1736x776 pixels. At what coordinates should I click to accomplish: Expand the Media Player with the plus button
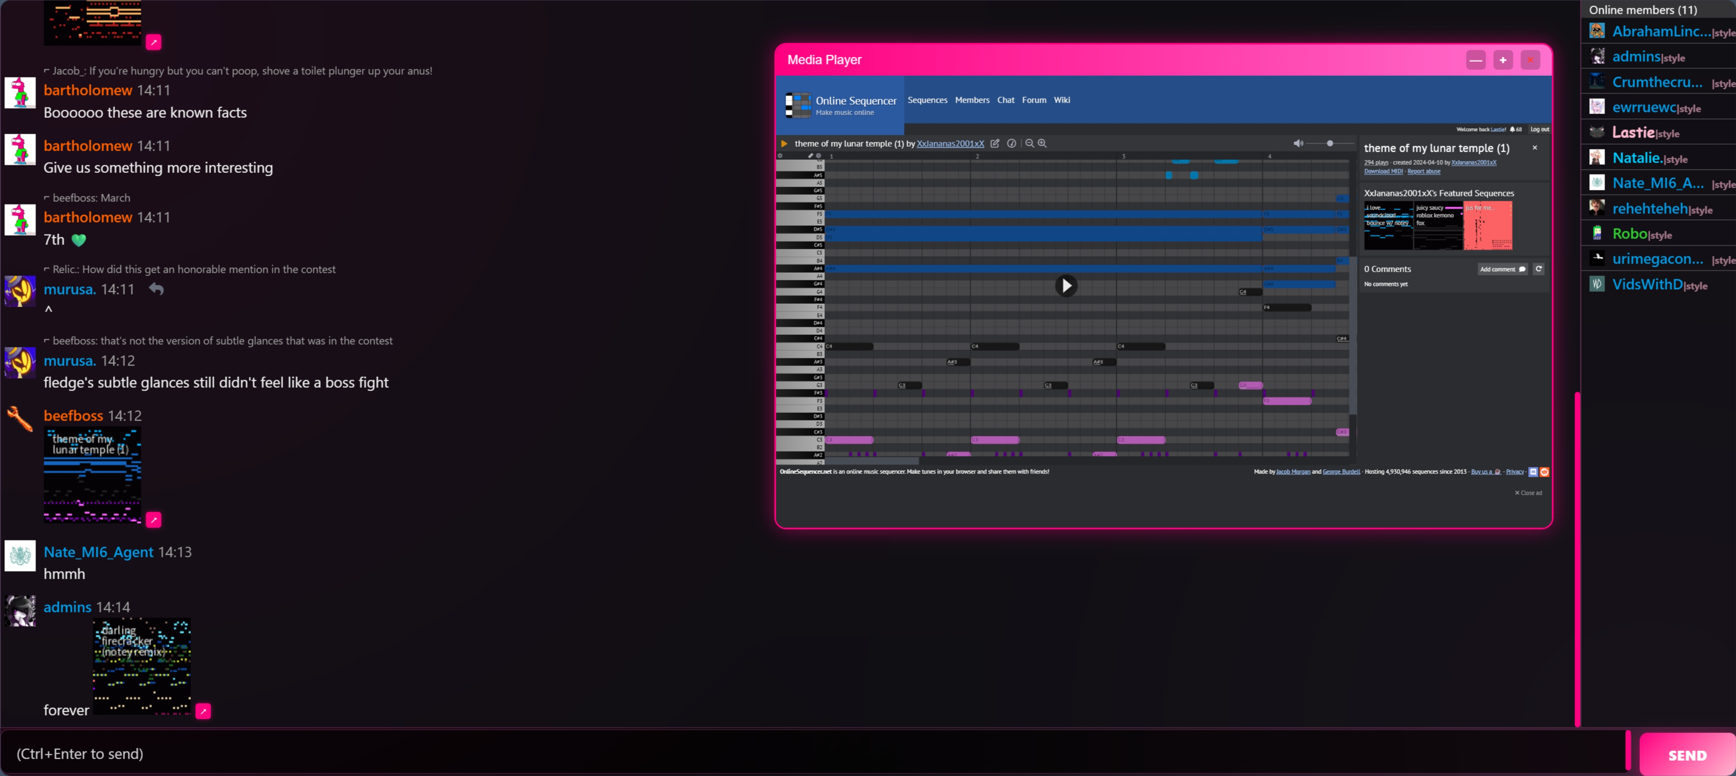click(1503, 60)
